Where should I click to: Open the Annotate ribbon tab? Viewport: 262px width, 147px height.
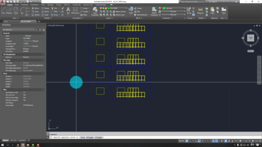tap(25, 5)
